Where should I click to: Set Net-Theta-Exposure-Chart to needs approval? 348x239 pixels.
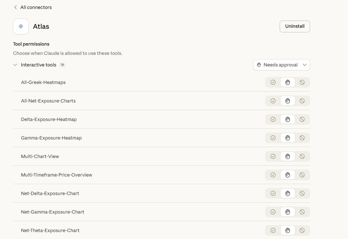[288, 230]
